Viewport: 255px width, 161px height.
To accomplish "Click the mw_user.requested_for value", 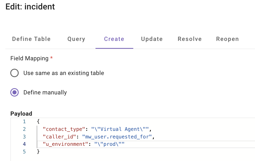I will click(x=117, y=137).
